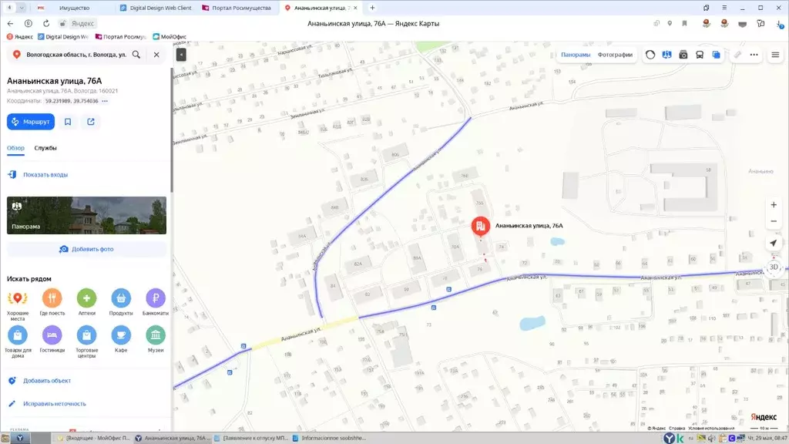Screen dimensions: 789x444
Task: Open the Портал Росимущества tab
Action: click(x=237, y=8)
